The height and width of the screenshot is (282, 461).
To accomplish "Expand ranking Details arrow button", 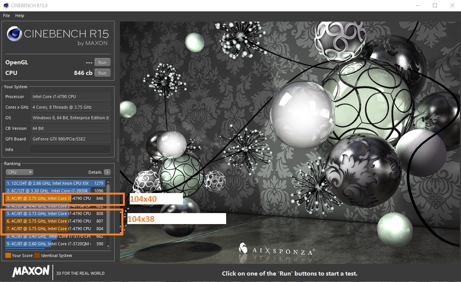I will coord(107,172).
